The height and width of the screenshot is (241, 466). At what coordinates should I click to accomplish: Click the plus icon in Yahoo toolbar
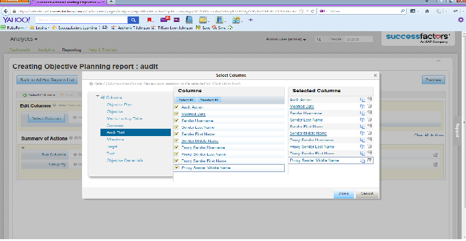[250, 20]
